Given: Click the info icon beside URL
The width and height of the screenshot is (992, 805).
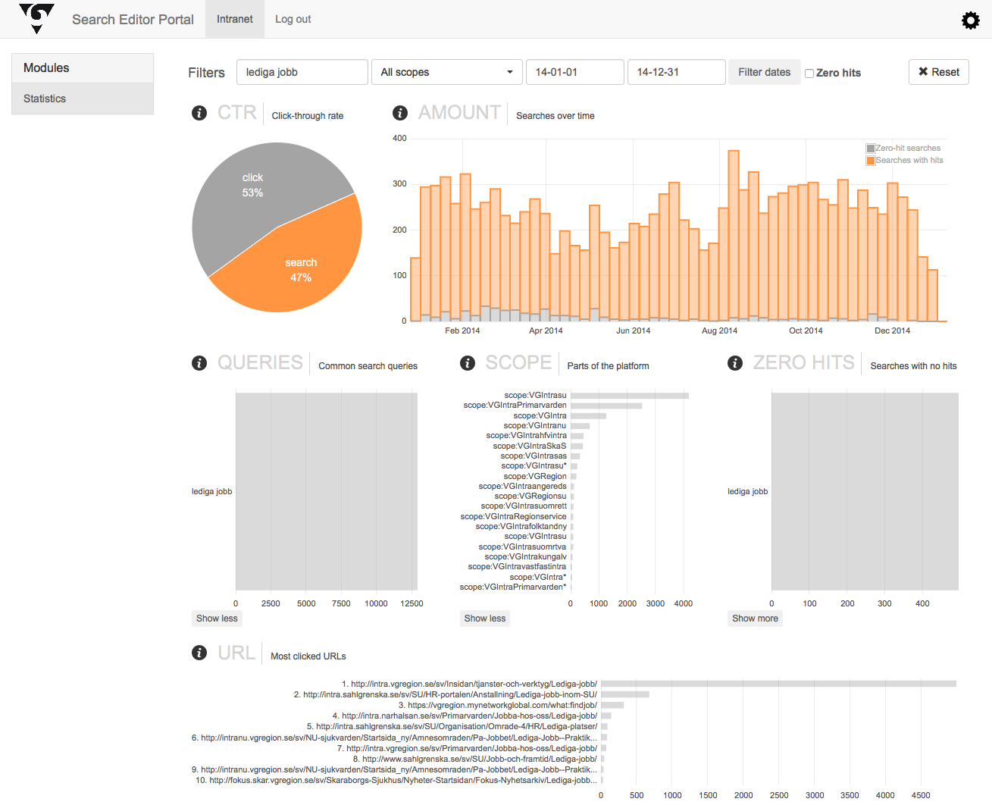Looking at the screenshot, I should pos(199,653).
